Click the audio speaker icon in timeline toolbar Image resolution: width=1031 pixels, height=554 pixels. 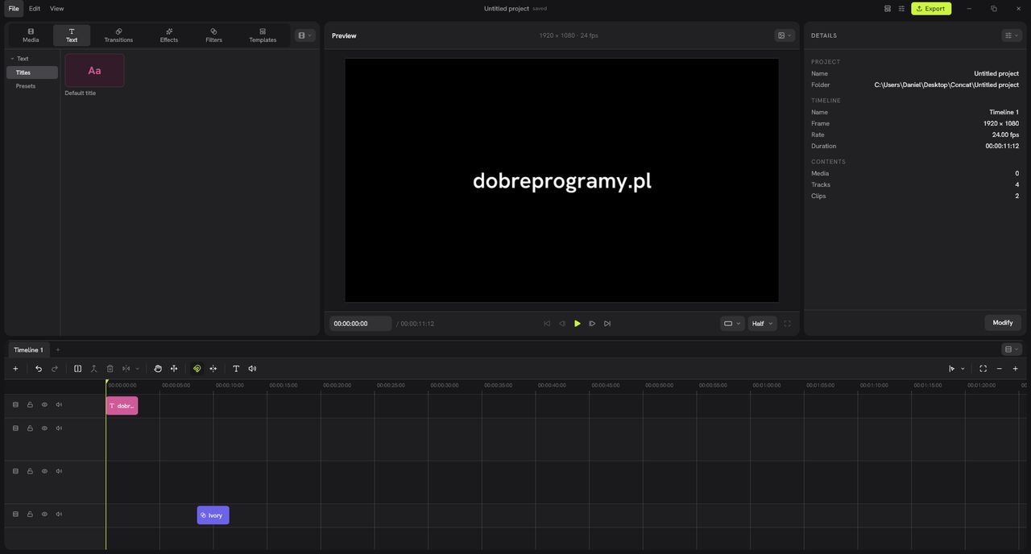tap(252, 369)
